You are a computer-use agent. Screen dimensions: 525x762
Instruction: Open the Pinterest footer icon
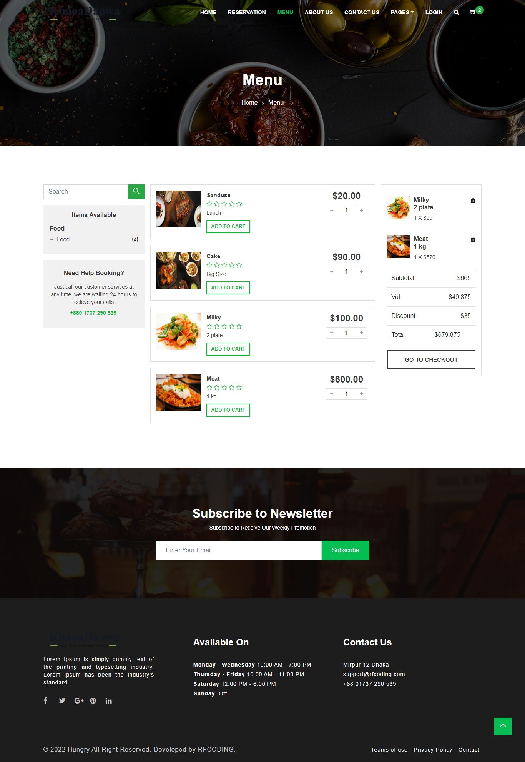[x=93, y=700]
